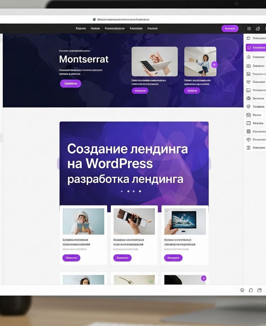Select the first carousel dot under the banner text
266x326 pixels.
(x=122, y=191)
